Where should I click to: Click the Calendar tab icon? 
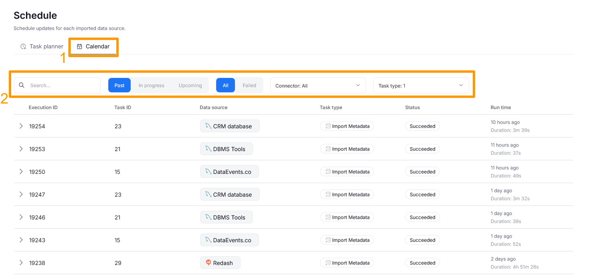(80, 46)
